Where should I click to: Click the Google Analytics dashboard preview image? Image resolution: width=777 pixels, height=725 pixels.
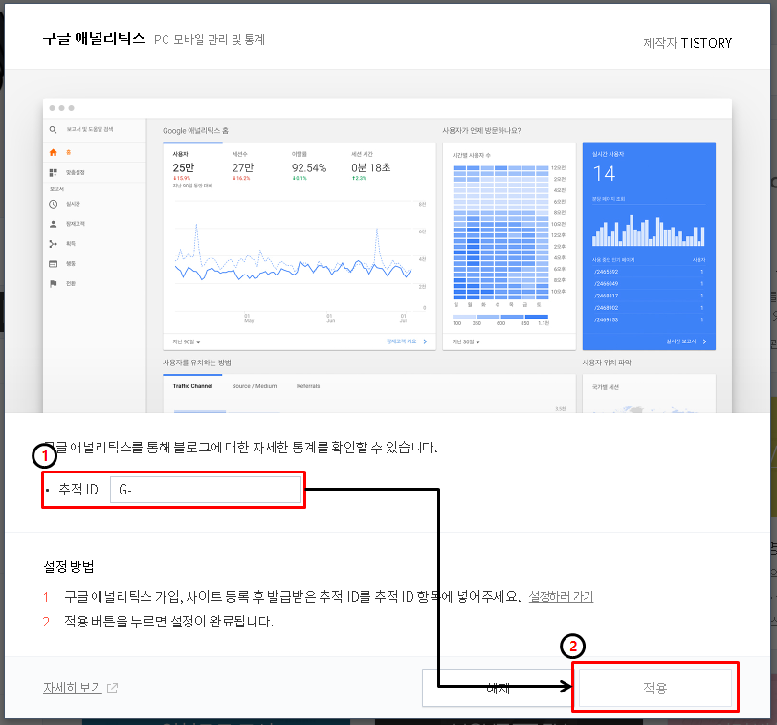(x=388, y=255)
